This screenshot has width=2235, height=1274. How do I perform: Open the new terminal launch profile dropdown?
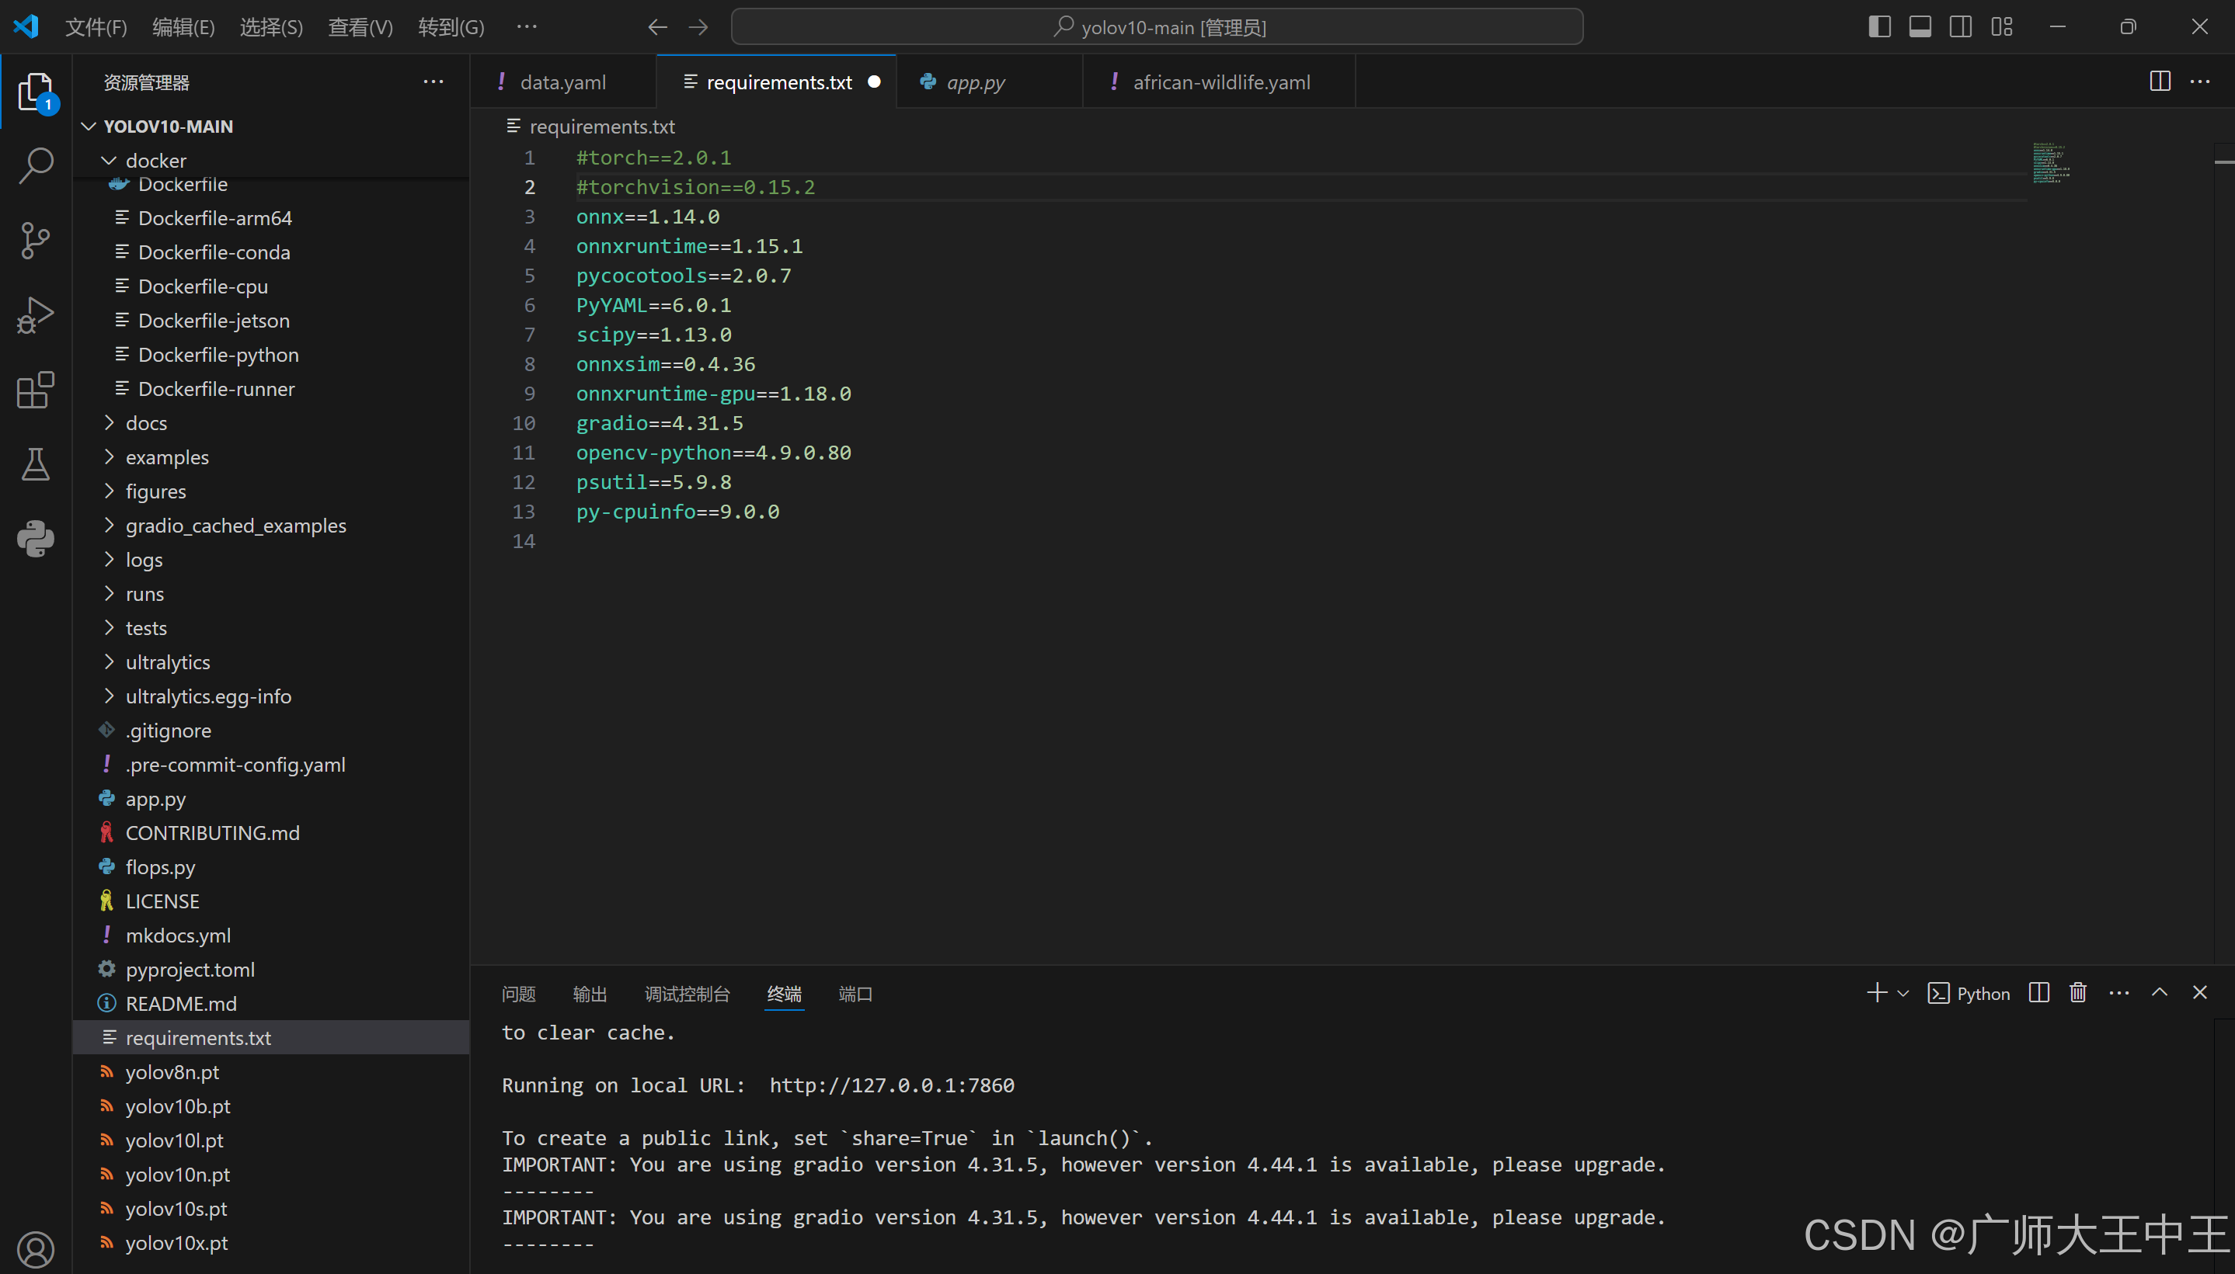1903,993
